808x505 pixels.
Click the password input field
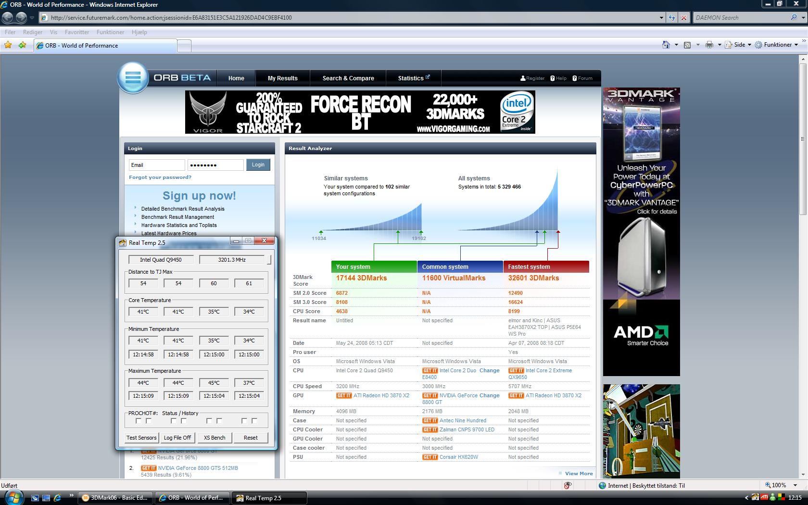(x=215, y=165)
